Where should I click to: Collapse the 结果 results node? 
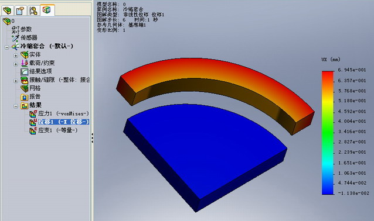coord(16,106)
